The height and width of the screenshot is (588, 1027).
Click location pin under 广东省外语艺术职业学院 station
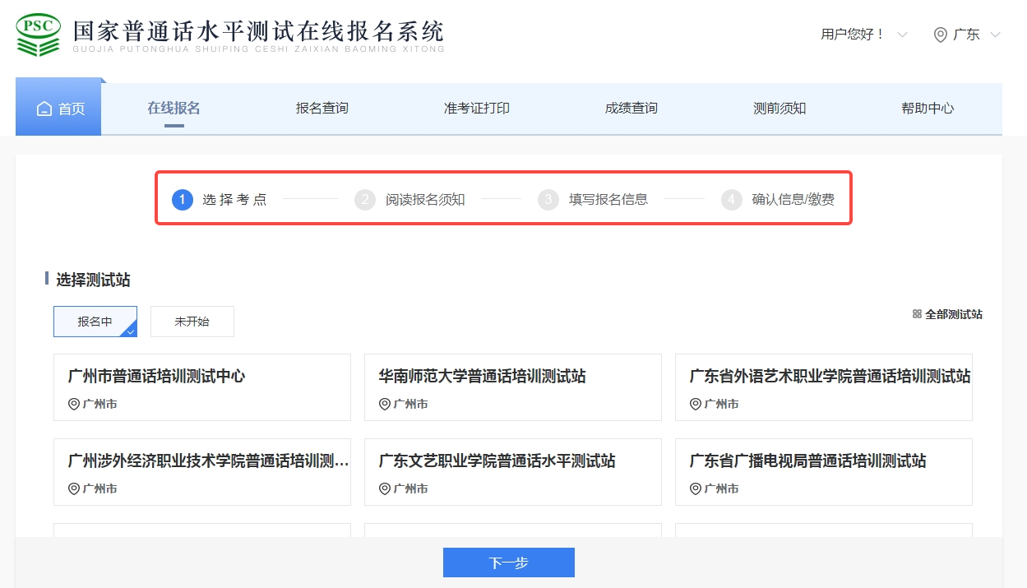pyautogui.click(x=696, y=404)
